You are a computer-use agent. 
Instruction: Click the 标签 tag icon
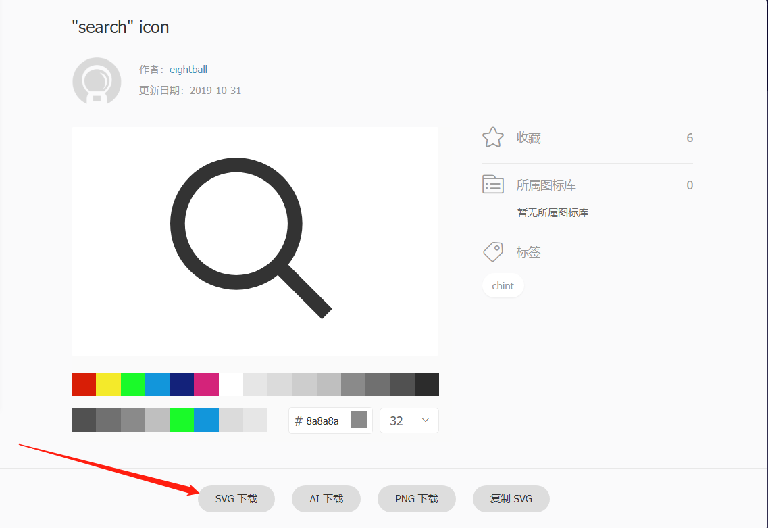click(492, 251)
